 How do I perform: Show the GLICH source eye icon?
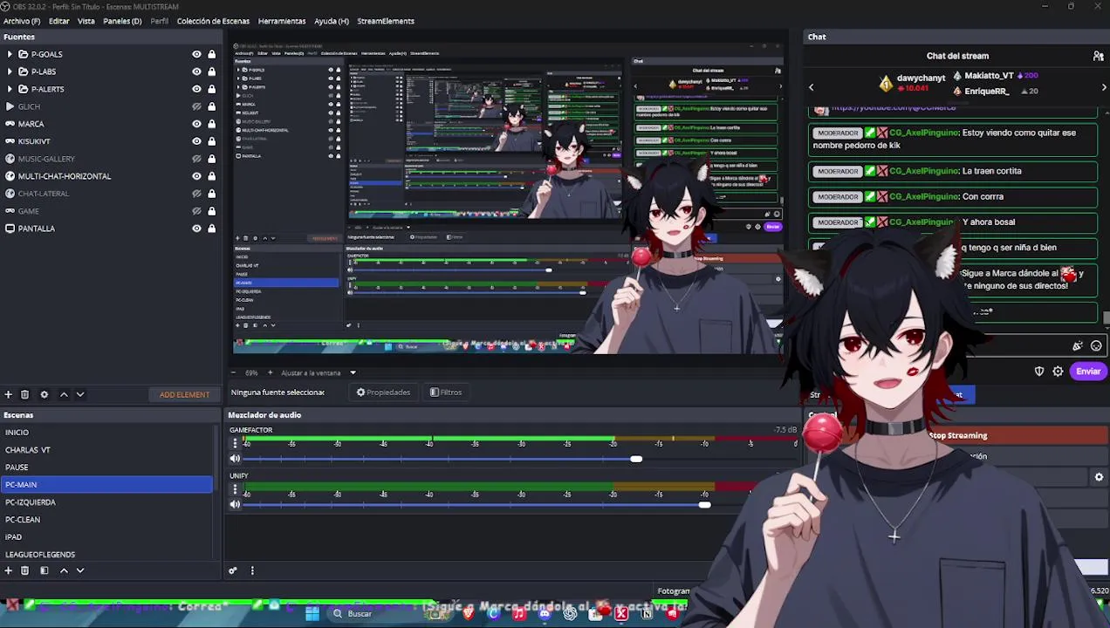click(x=196, y=106)
